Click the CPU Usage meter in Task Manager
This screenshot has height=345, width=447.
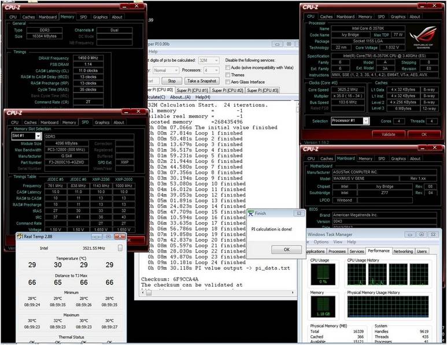(323, 274)
